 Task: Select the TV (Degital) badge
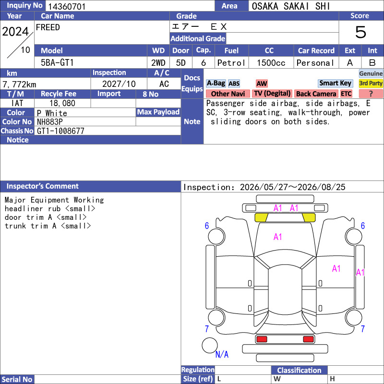pos(272,94)
